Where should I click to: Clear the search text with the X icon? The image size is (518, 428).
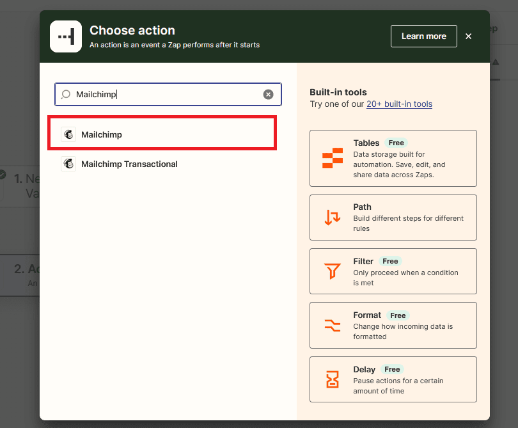(x=269, y=95)
